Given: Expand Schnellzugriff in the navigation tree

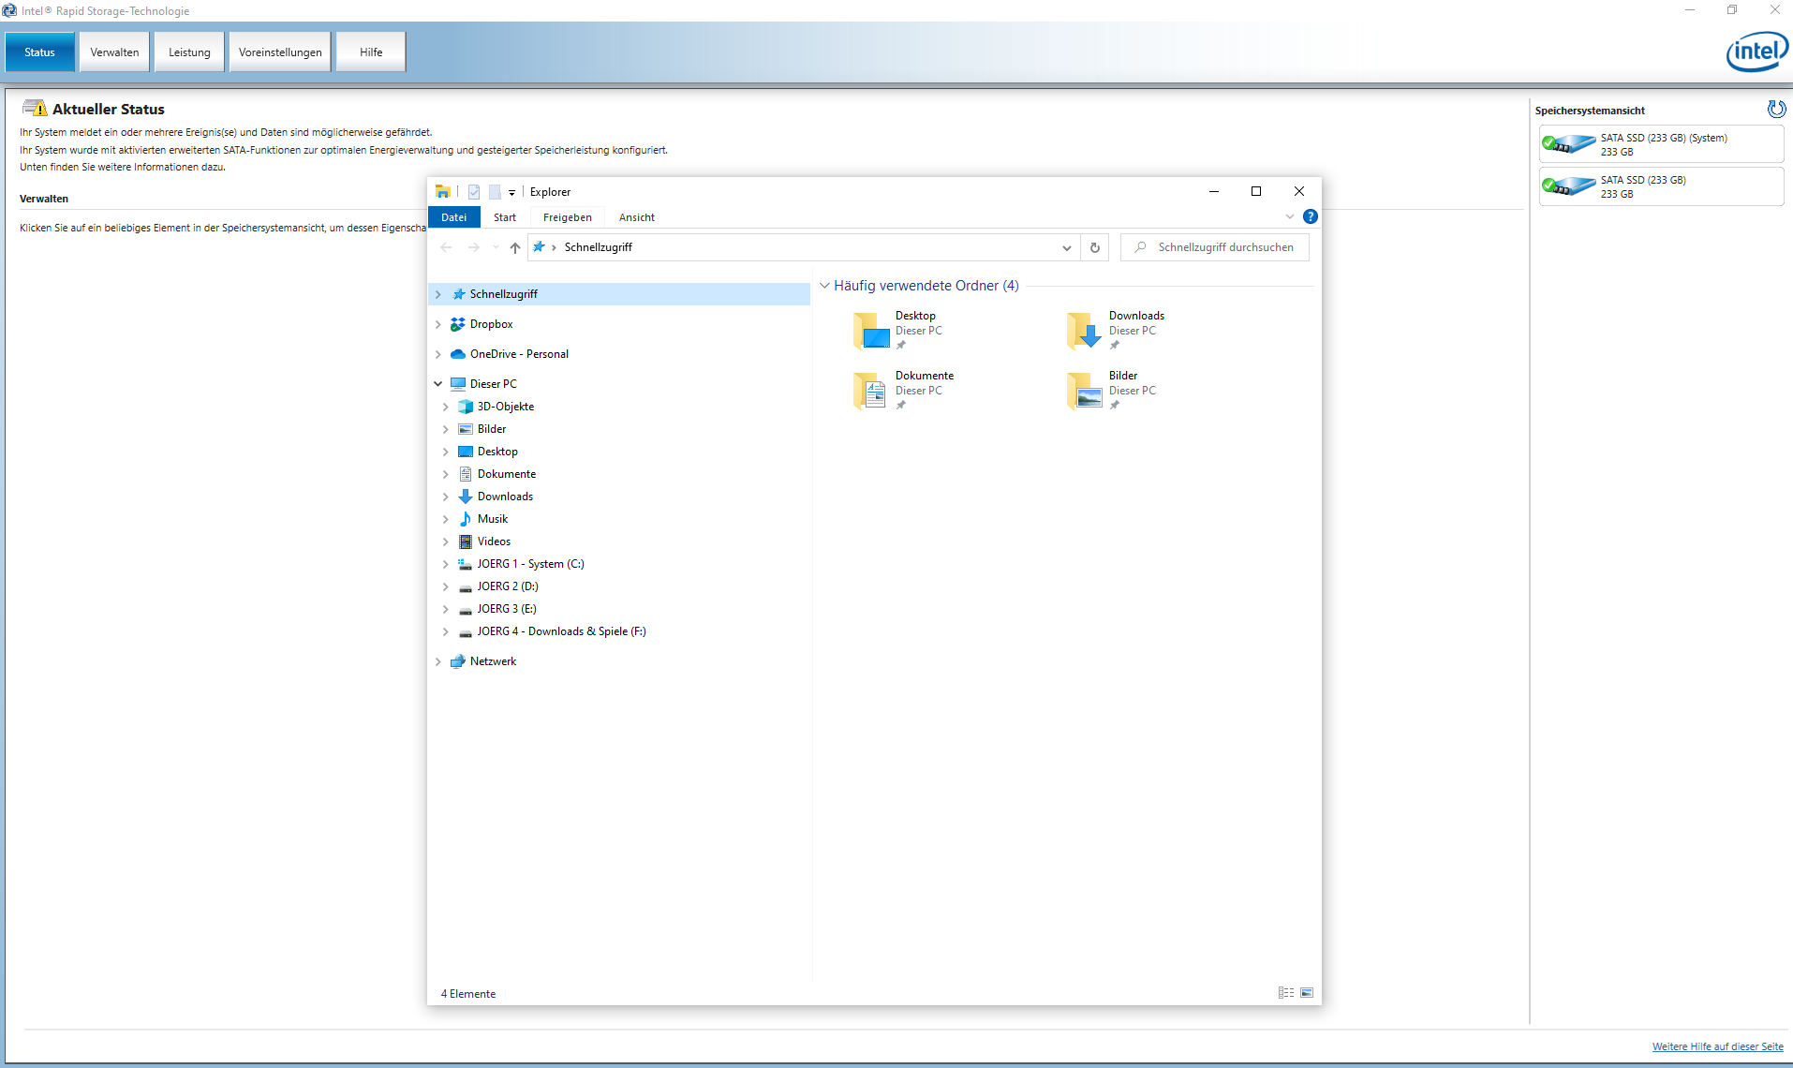Looking at the screenshot, I should coord(438,294).
